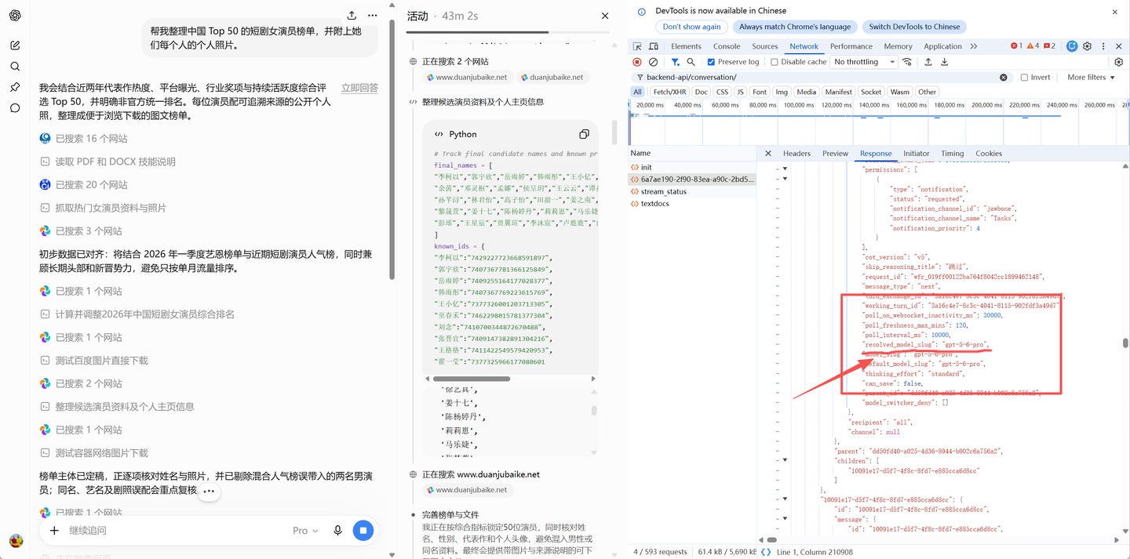Close the activity panel

click(x=605, y=16)
